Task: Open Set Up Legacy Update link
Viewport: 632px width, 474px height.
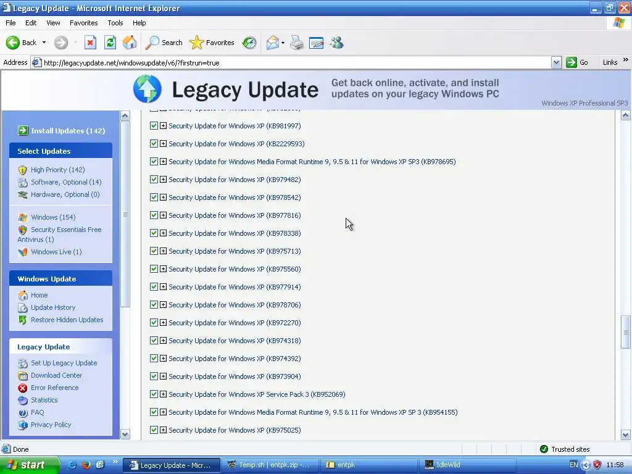Action: [64, 363]
